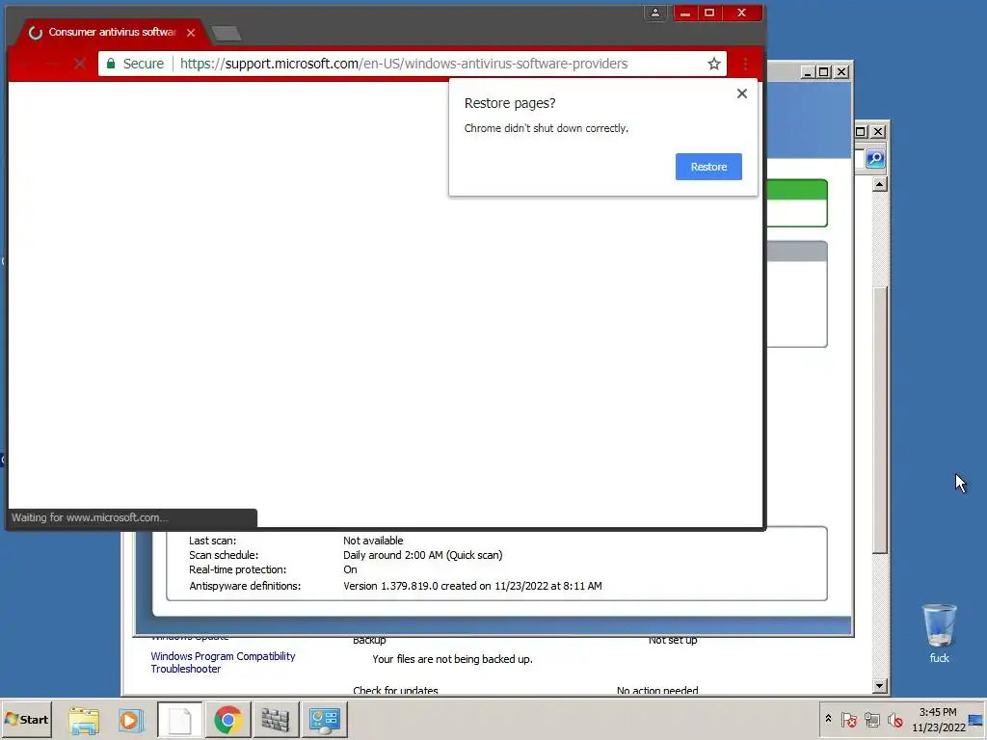
Task: Switch to Chrome on the taskbar
Action: point(227,720)
